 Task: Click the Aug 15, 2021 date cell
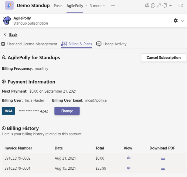click(65, 168)
